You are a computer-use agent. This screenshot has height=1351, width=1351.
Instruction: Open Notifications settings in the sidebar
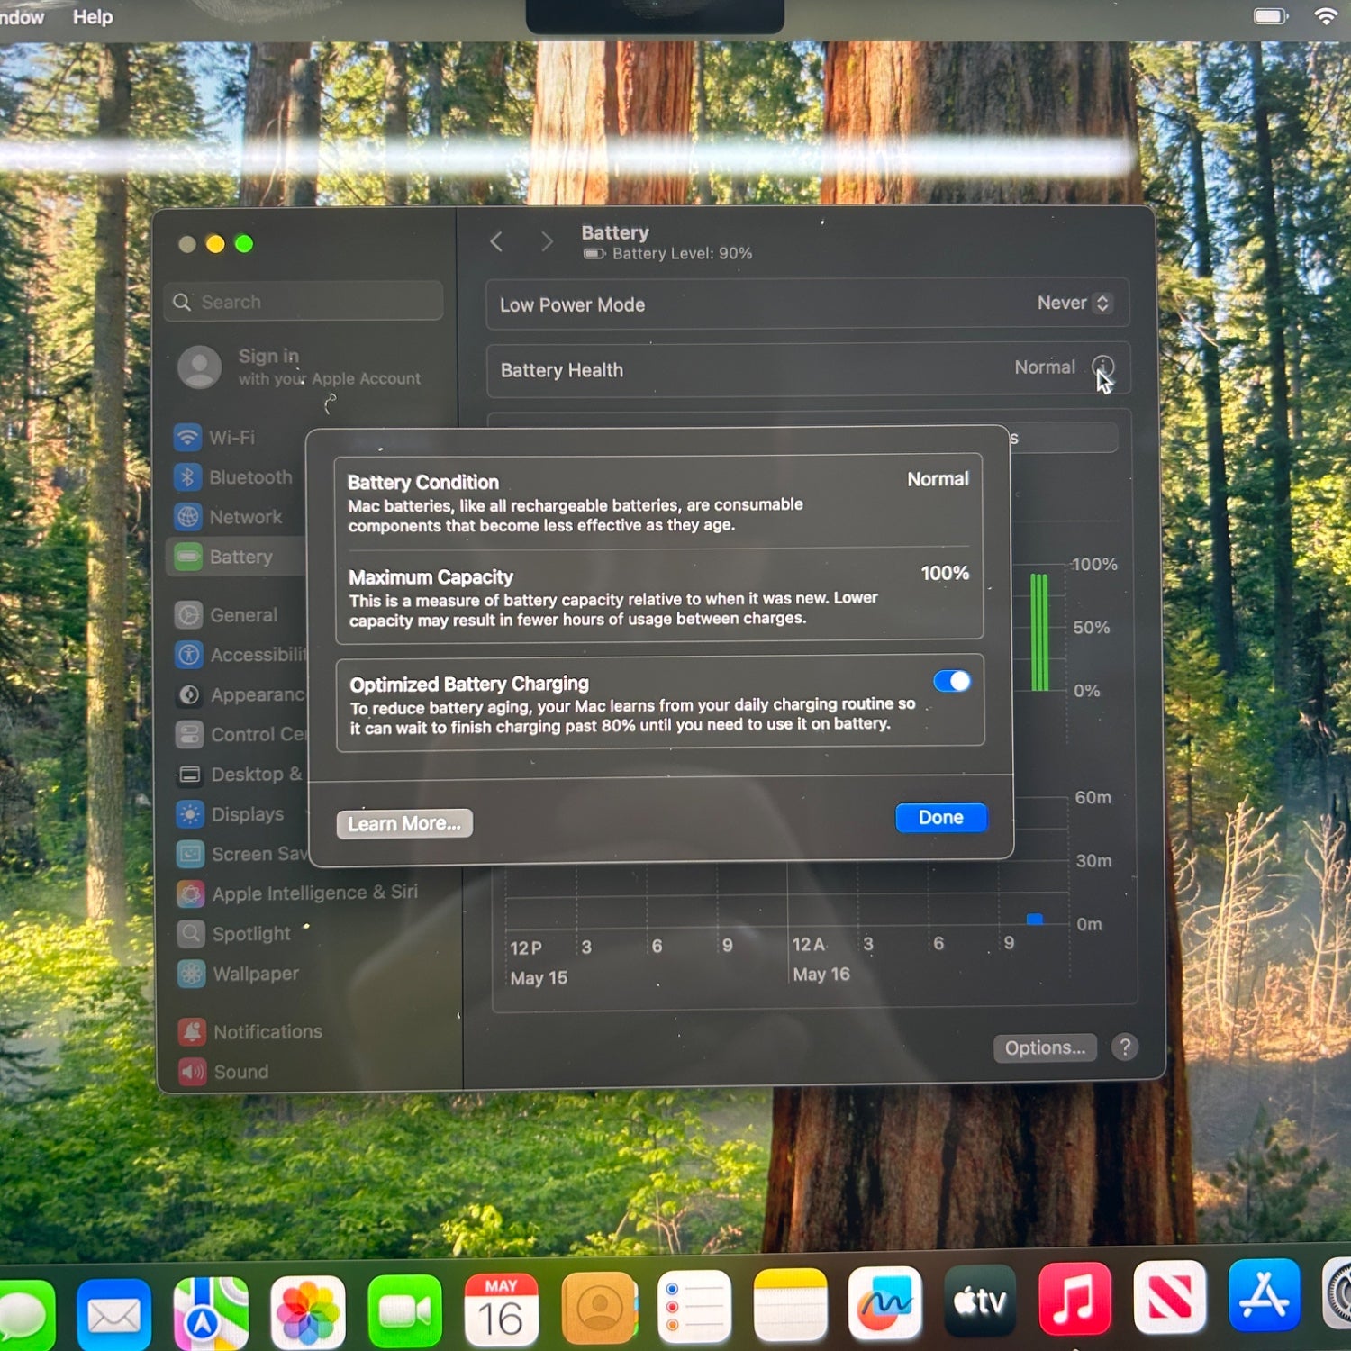(x=250, y=1032)
